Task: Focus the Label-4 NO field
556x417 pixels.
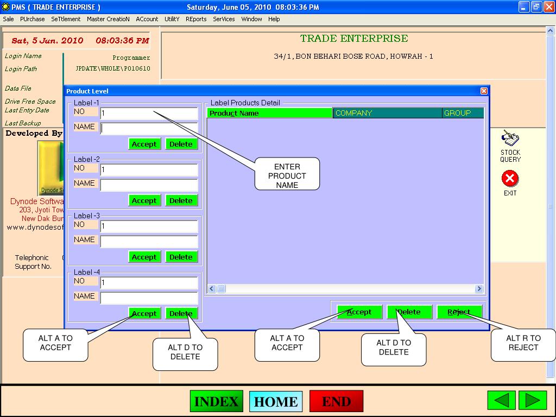Action: tap(149, 282)
